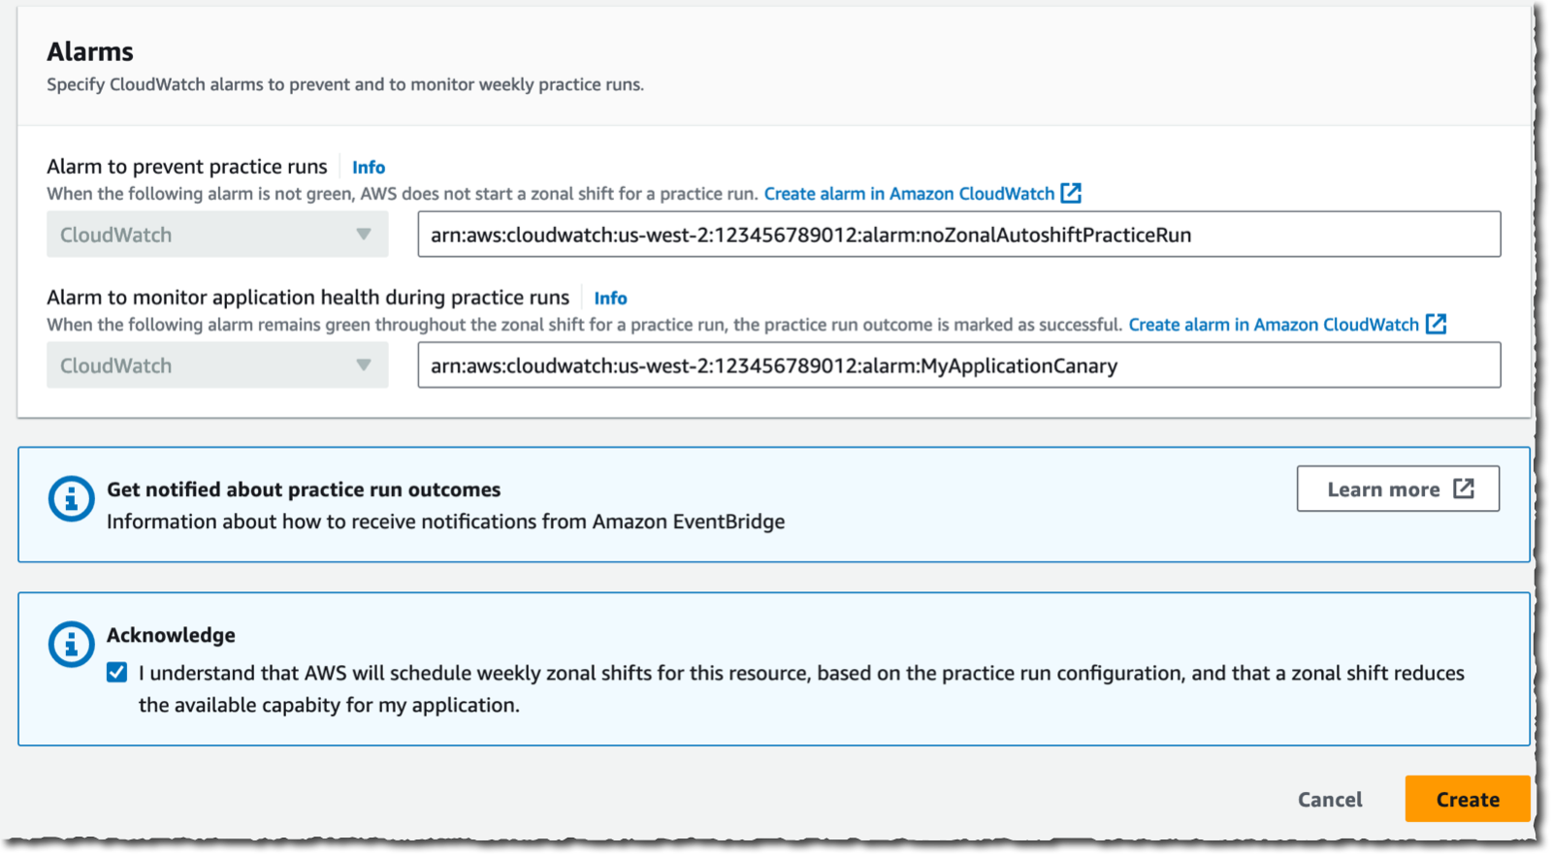Open Info for Alarm to prevent practice runs
The height and width of the screenshot is (855, 1552).
(369, 167)
